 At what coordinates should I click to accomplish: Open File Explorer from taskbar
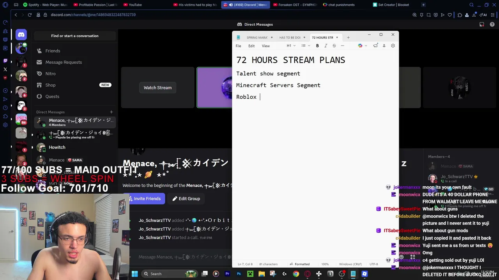coord(261,274)
